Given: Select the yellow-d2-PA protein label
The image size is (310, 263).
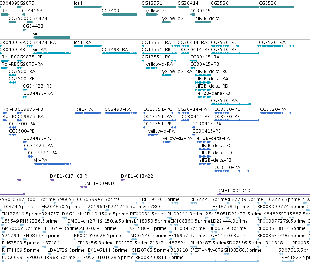Looking at the screenshot, I should [x=177, y=138].
